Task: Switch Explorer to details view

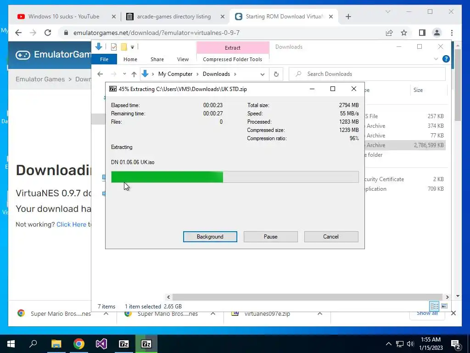Action: pos(434,306)
